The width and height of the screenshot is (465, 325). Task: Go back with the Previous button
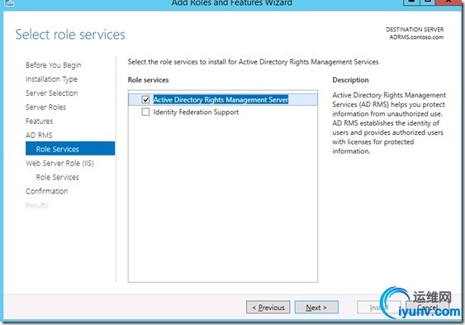(x=268, y=307)
